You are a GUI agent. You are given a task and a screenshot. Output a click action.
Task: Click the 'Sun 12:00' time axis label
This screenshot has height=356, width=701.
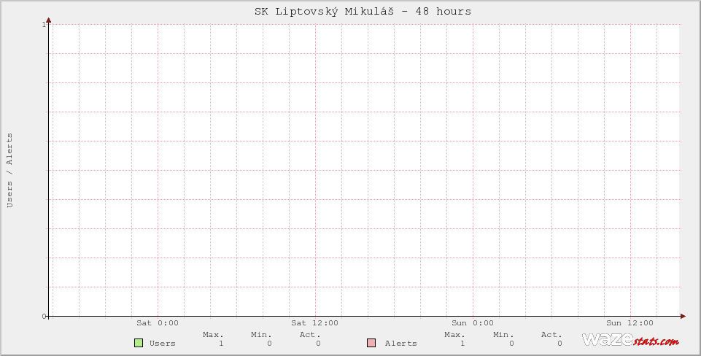[x=630, y=323]
